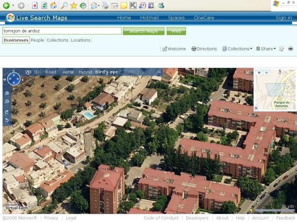Select the Aerial map style
The image size is (297, 222).
(x=68, y=72)
